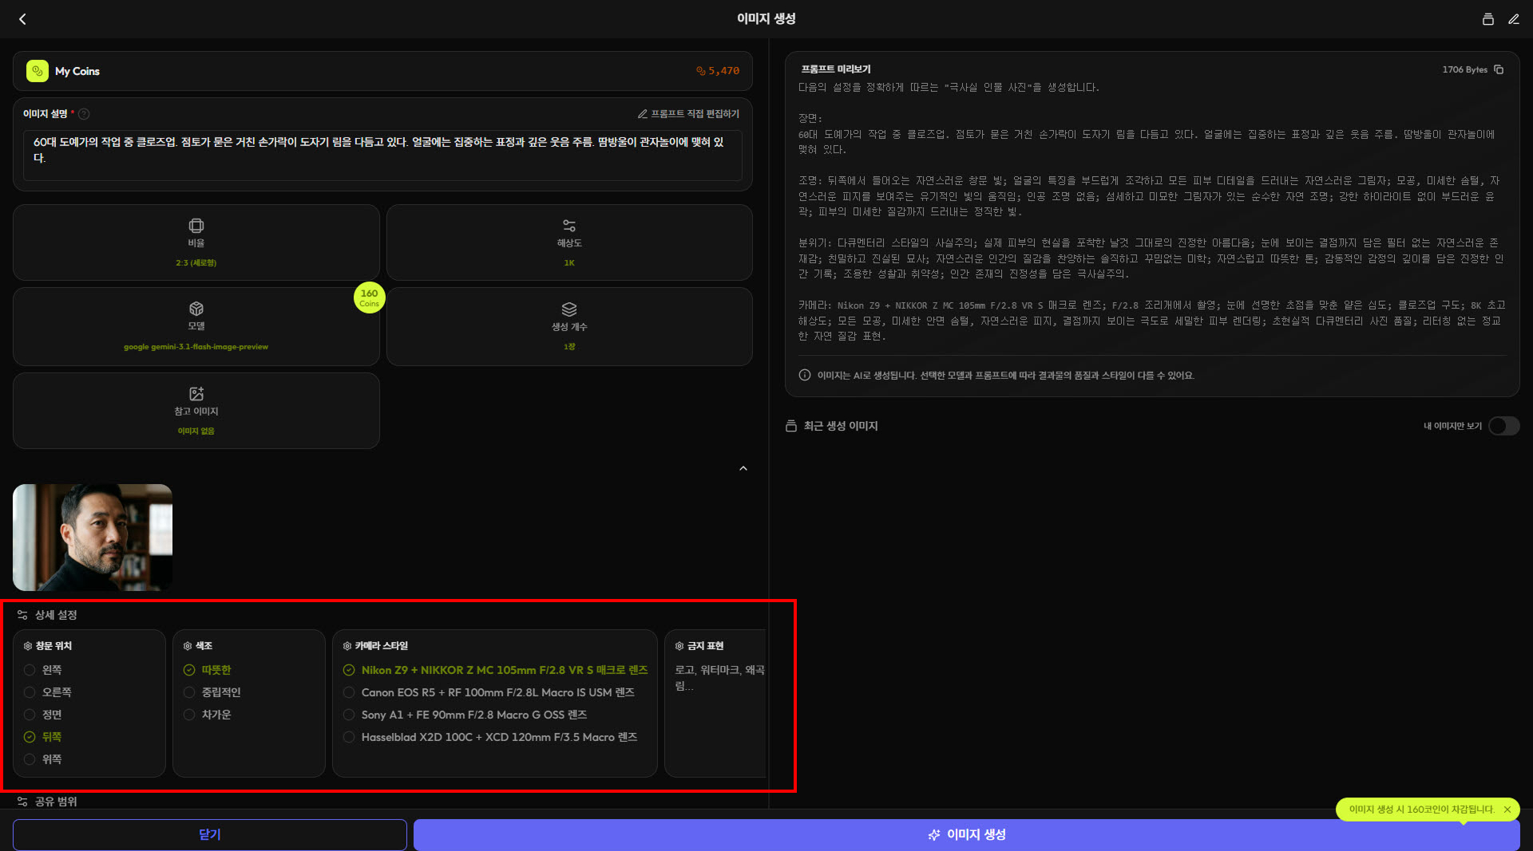Click the back arrow icon

[22, 19]
